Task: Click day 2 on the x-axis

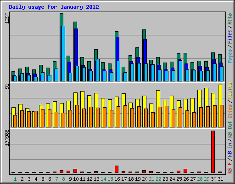Action: tap(22, 179)
